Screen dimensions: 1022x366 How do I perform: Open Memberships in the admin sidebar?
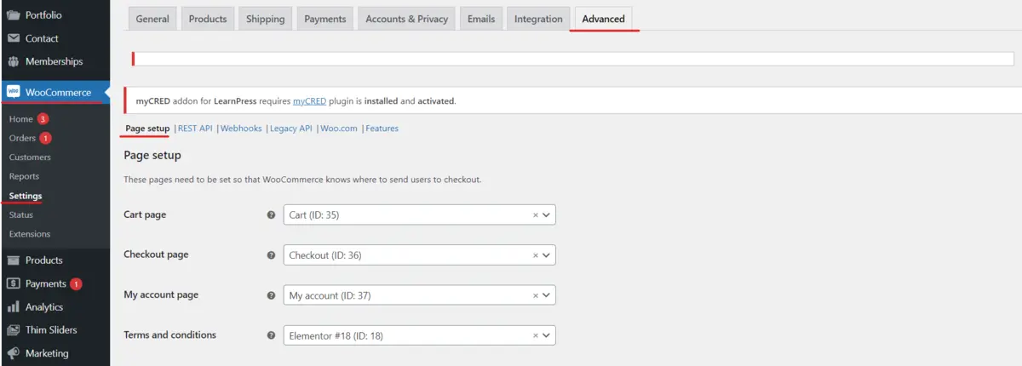point(55,61)
